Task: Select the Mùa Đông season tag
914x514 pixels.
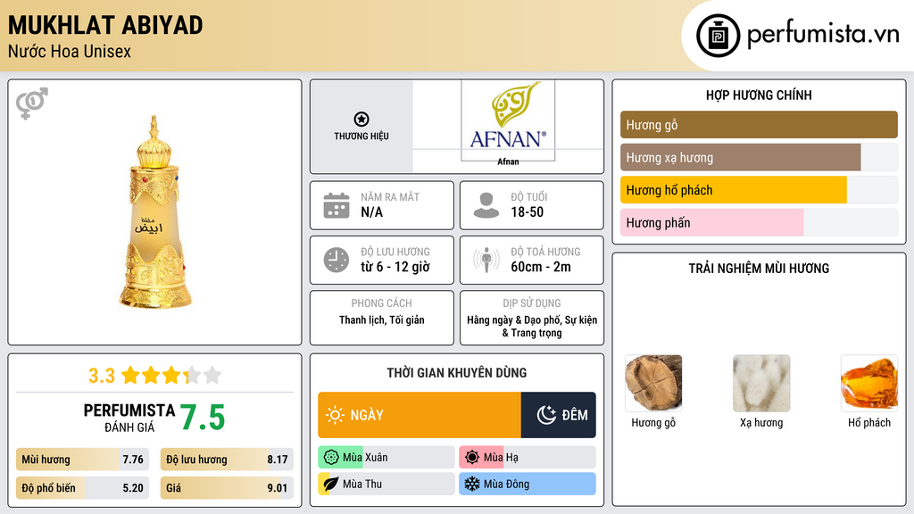Action: point(526,485)
